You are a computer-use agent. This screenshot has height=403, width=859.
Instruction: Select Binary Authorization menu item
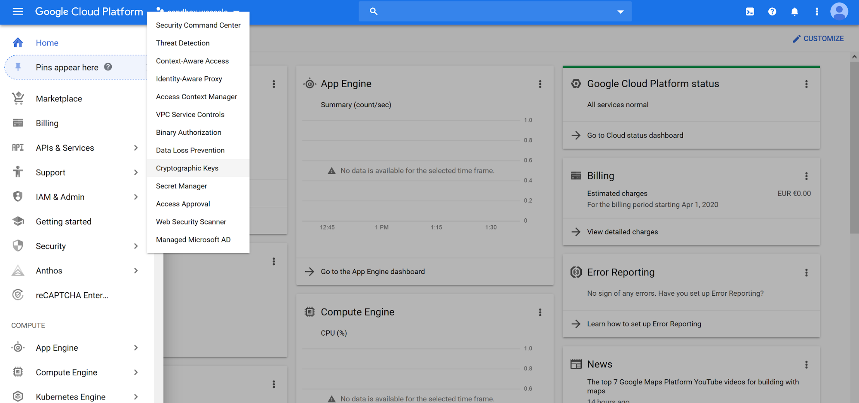tap(198, 132)
